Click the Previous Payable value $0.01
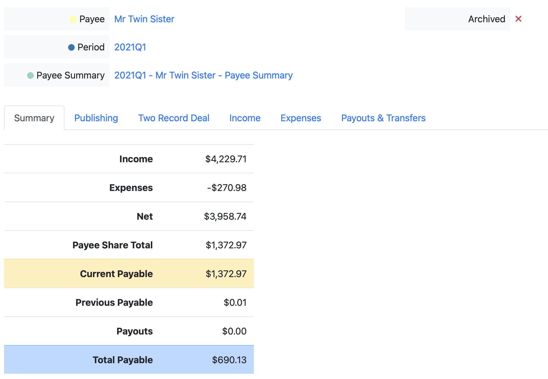The image size is (548, 379). point(235,303)
